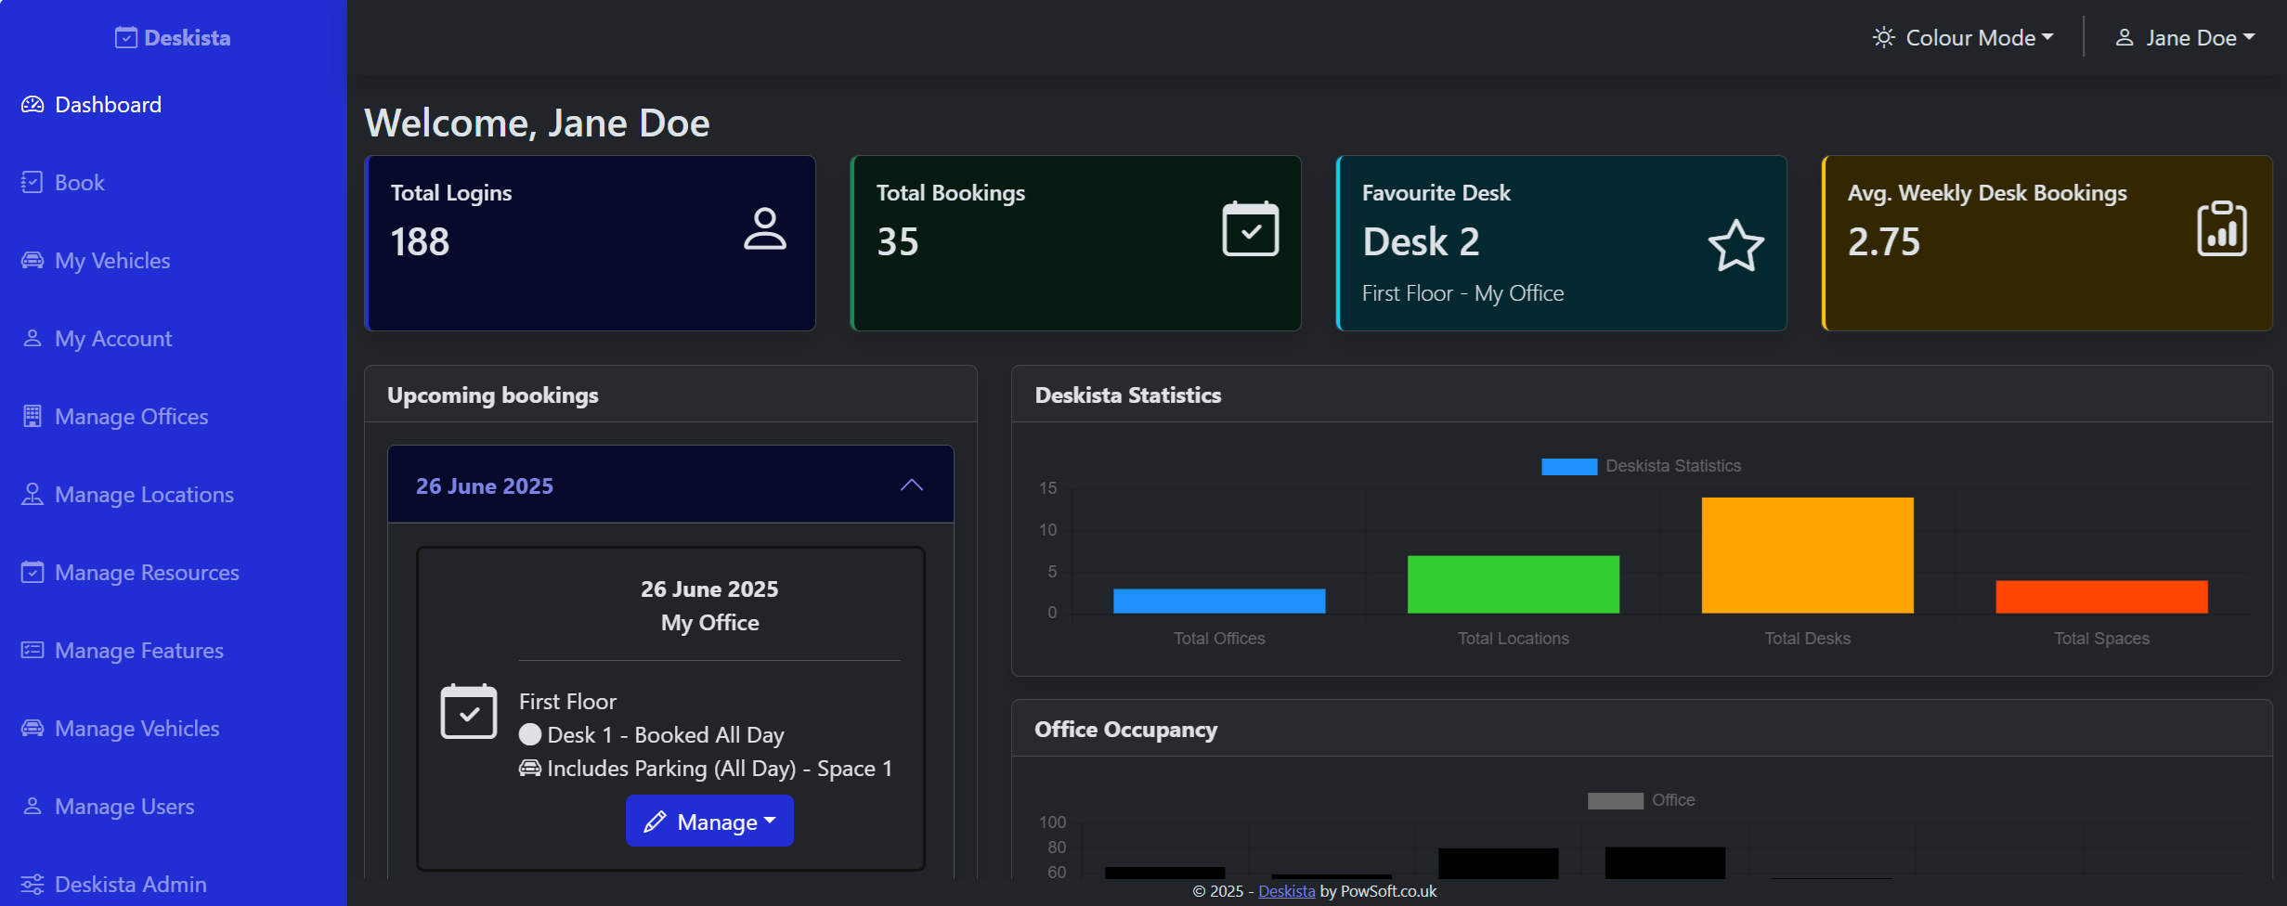Click the 'Upcoming bookings' panel heading

coord(493,395)
